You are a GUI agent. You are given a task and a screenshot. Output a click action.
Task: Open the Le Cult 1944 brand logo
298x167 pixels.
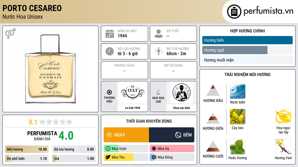point(132,92)
